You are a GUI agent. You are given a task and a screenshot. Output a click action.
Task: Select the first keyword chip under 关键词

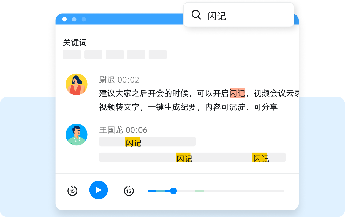click(x=72, y=55)
